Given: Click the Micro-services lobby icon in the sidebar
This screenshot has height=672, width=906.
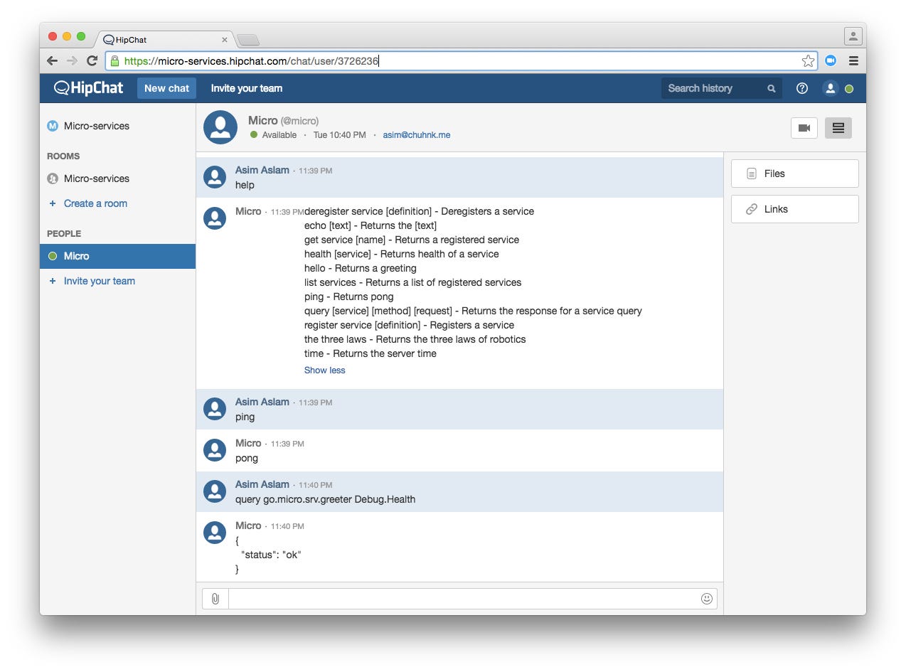Looking at the screenshot, I should click(x=53, y=126).
